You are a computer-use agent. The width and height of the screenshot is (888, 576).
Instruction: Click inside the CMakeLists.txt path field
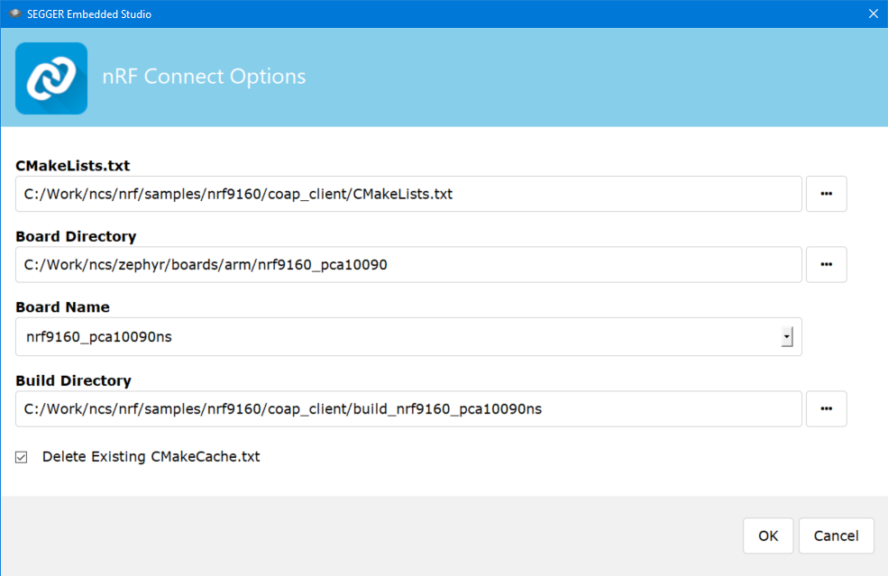407,194
